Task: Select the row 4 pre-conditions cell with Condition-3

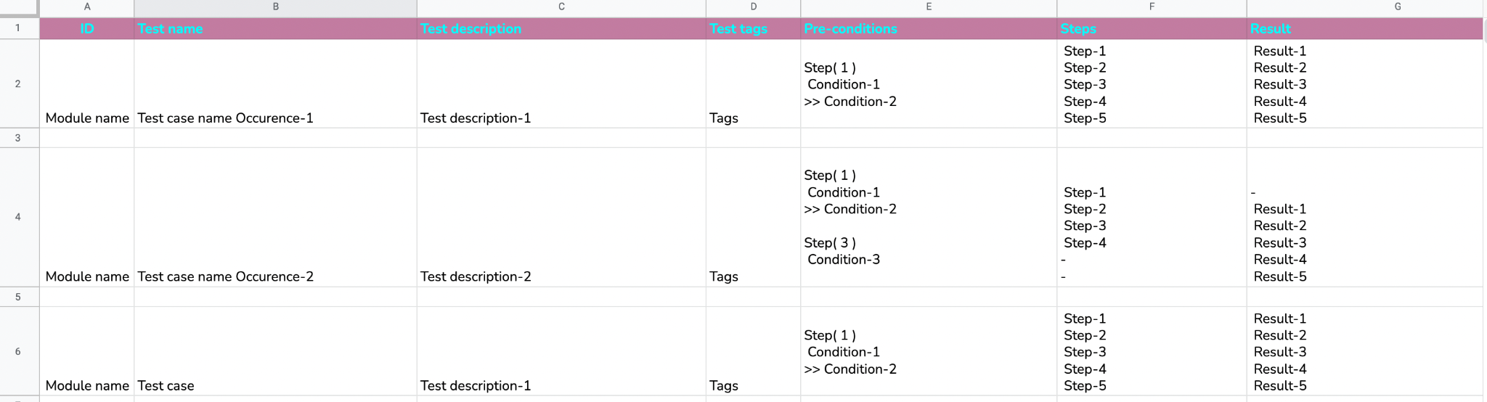Action: (929, 217)
